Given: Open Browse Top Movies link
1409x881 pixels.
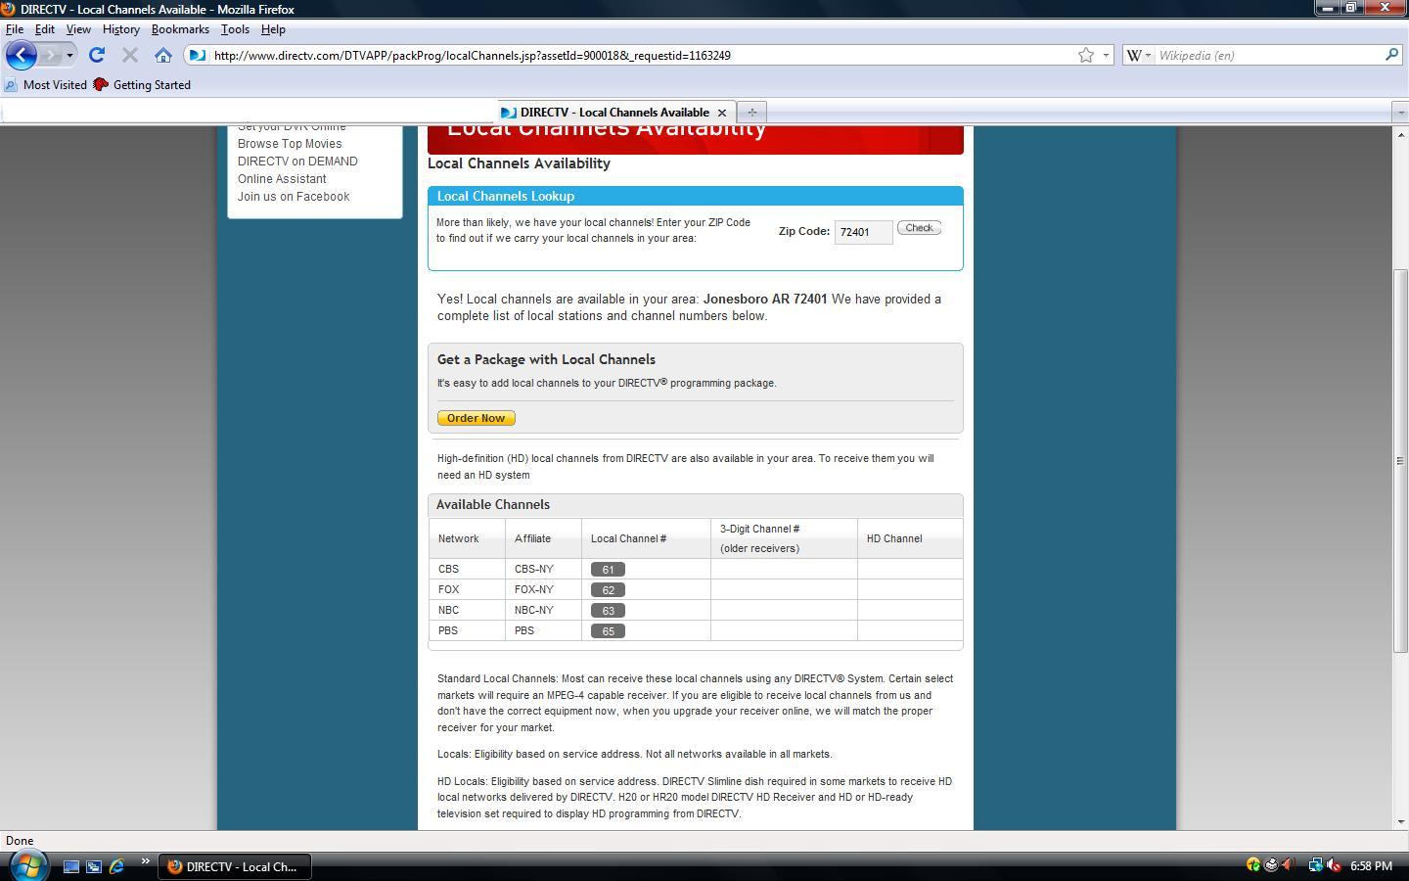Looking at the screenshot, I should click(290, 144).
